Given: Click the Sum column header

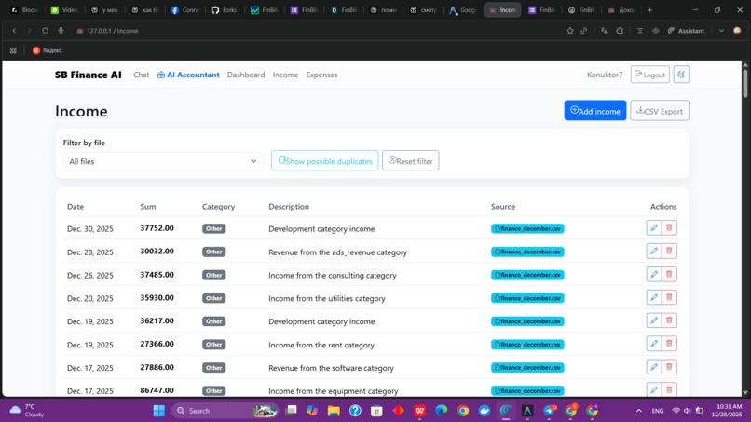Looking at the screenshot, I should click(147, 207).
